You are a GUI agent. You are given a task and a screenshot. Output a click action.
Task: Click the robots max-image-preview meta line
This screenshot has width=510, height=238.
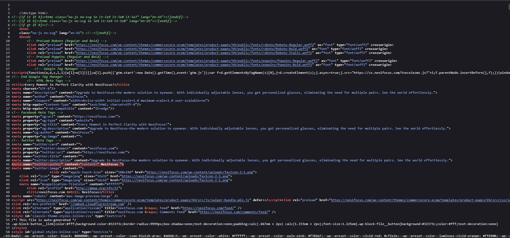click(x=65, y=196)
